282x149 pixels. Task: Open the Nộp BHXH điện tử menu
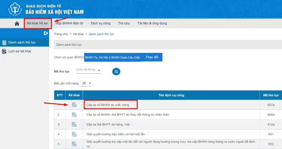69,23
